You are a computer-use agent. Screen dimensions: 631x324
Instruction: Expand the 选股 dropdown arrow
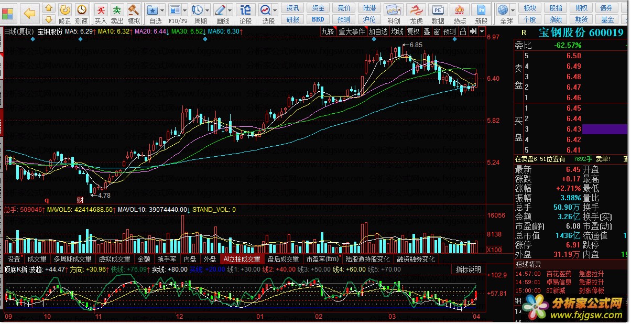pyautogui.click(x=276, y=9)
